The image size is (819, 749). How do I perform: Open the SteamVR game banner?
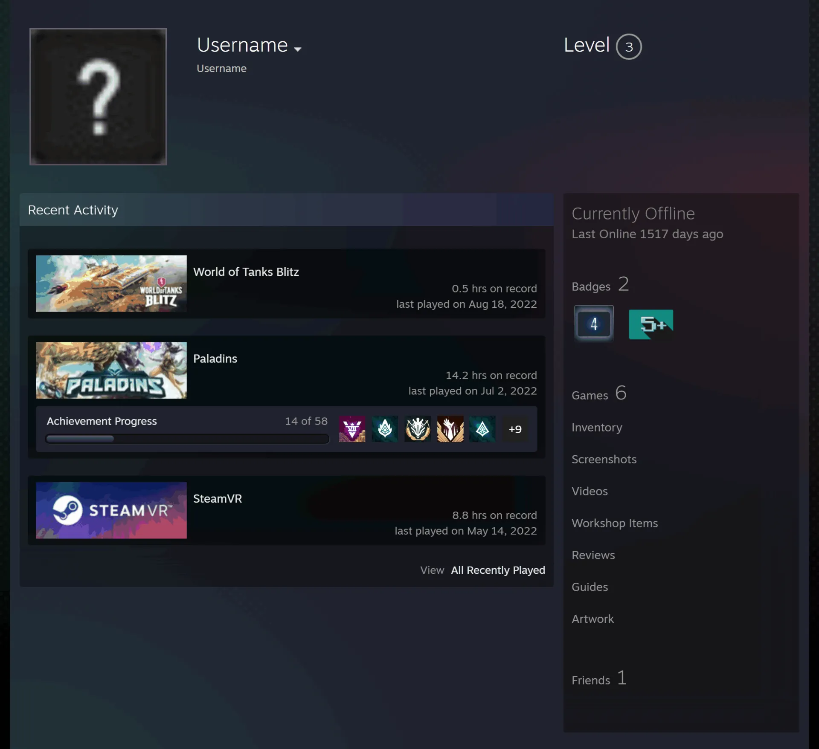111,510
